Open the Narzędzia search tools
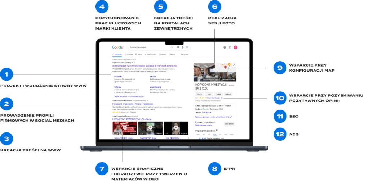 point(184,54)
